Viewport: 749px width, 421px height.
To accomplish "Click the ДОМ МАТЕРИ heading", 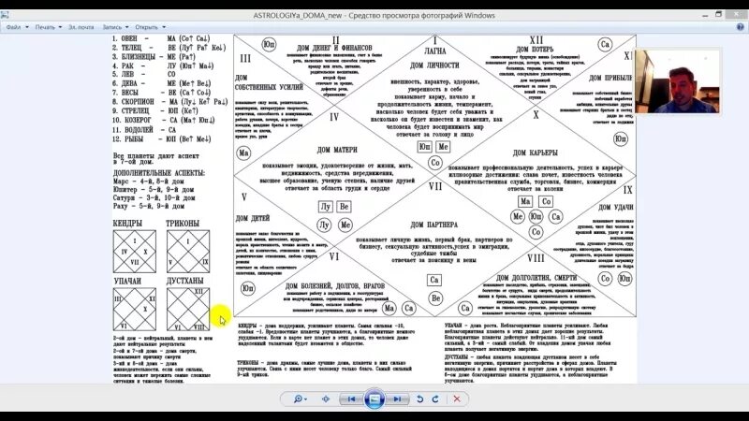I will (x=337, y=150).
